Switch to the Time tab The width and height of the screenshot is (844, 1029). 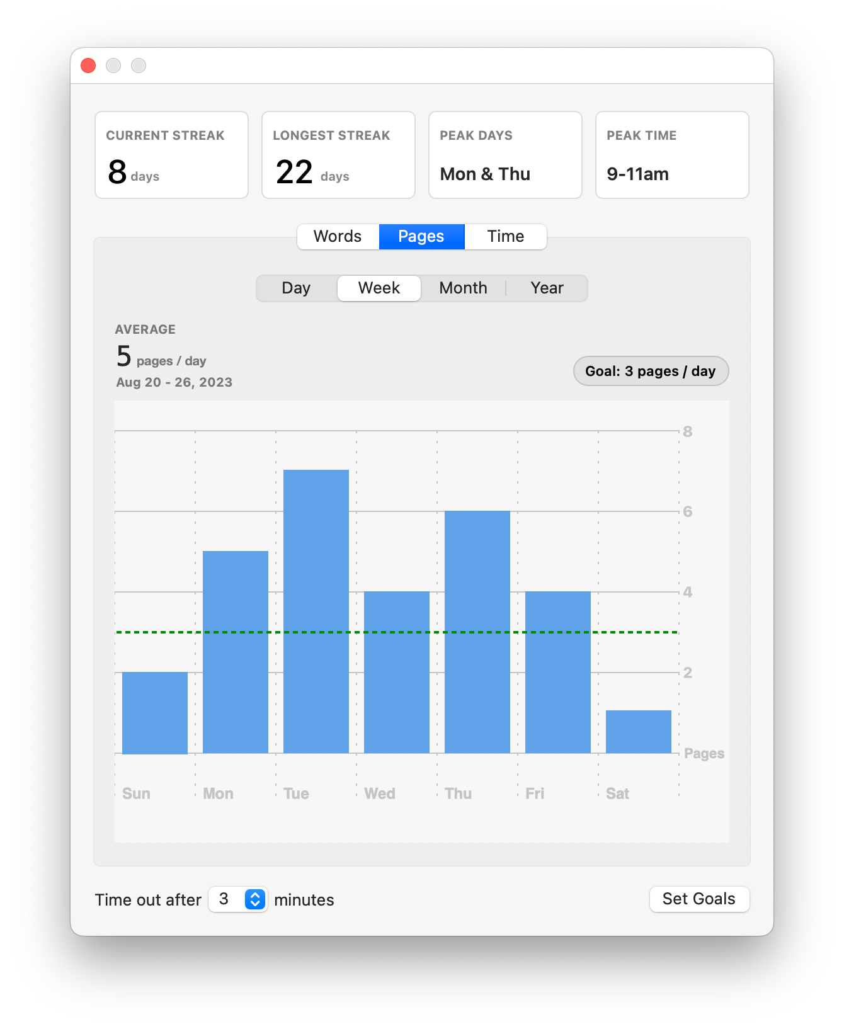(505, 237)
